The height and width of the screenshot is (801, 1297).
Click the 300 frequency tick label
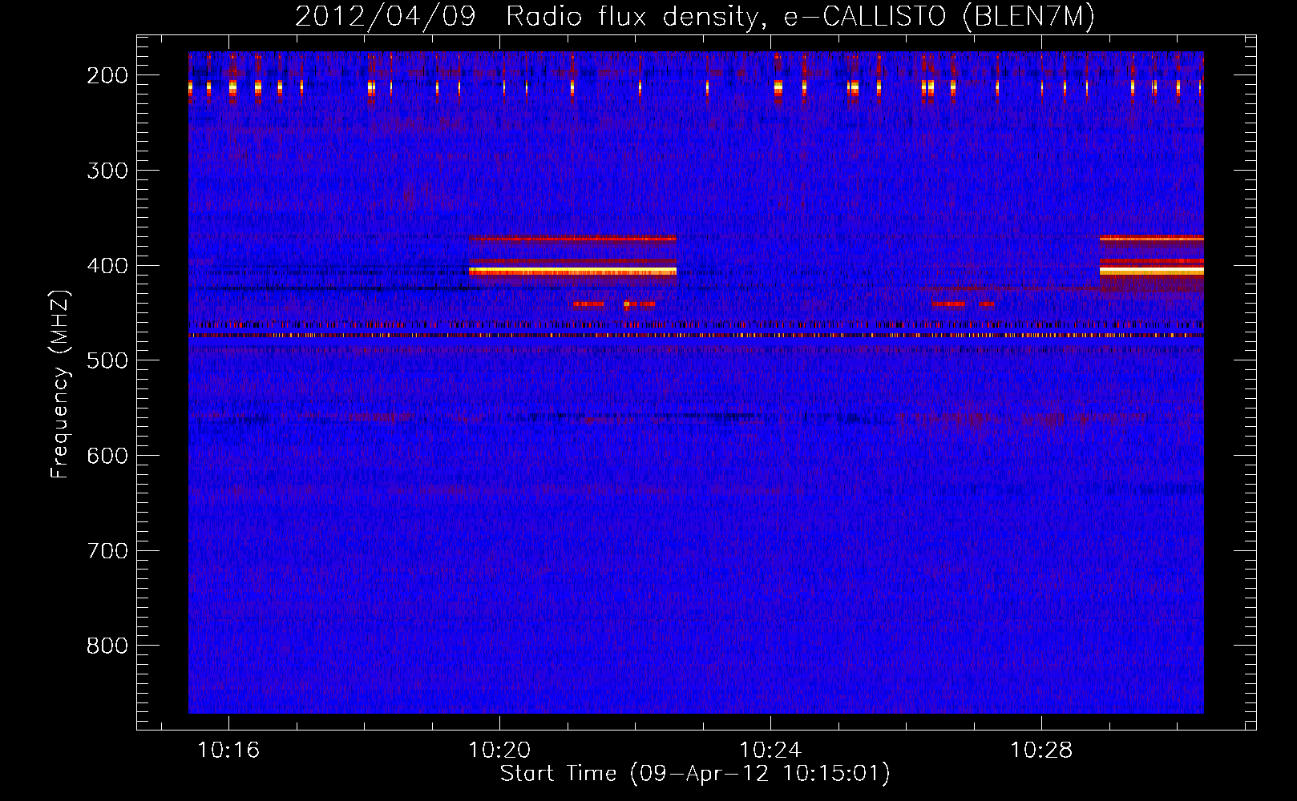point(107,171)
